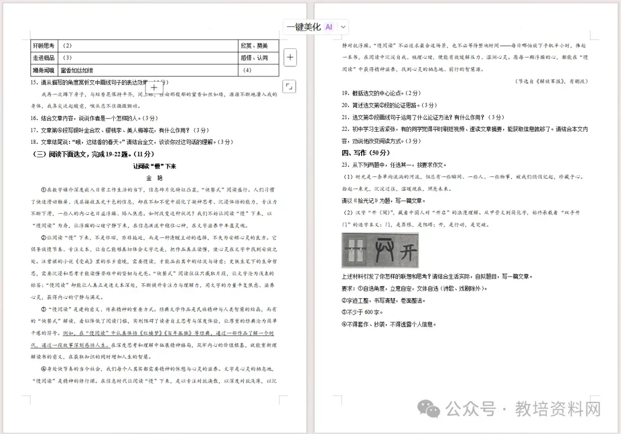Viewport: 621px width, 434px height.
Task: Select the 开 character evolution image
Action: (380, 250)
